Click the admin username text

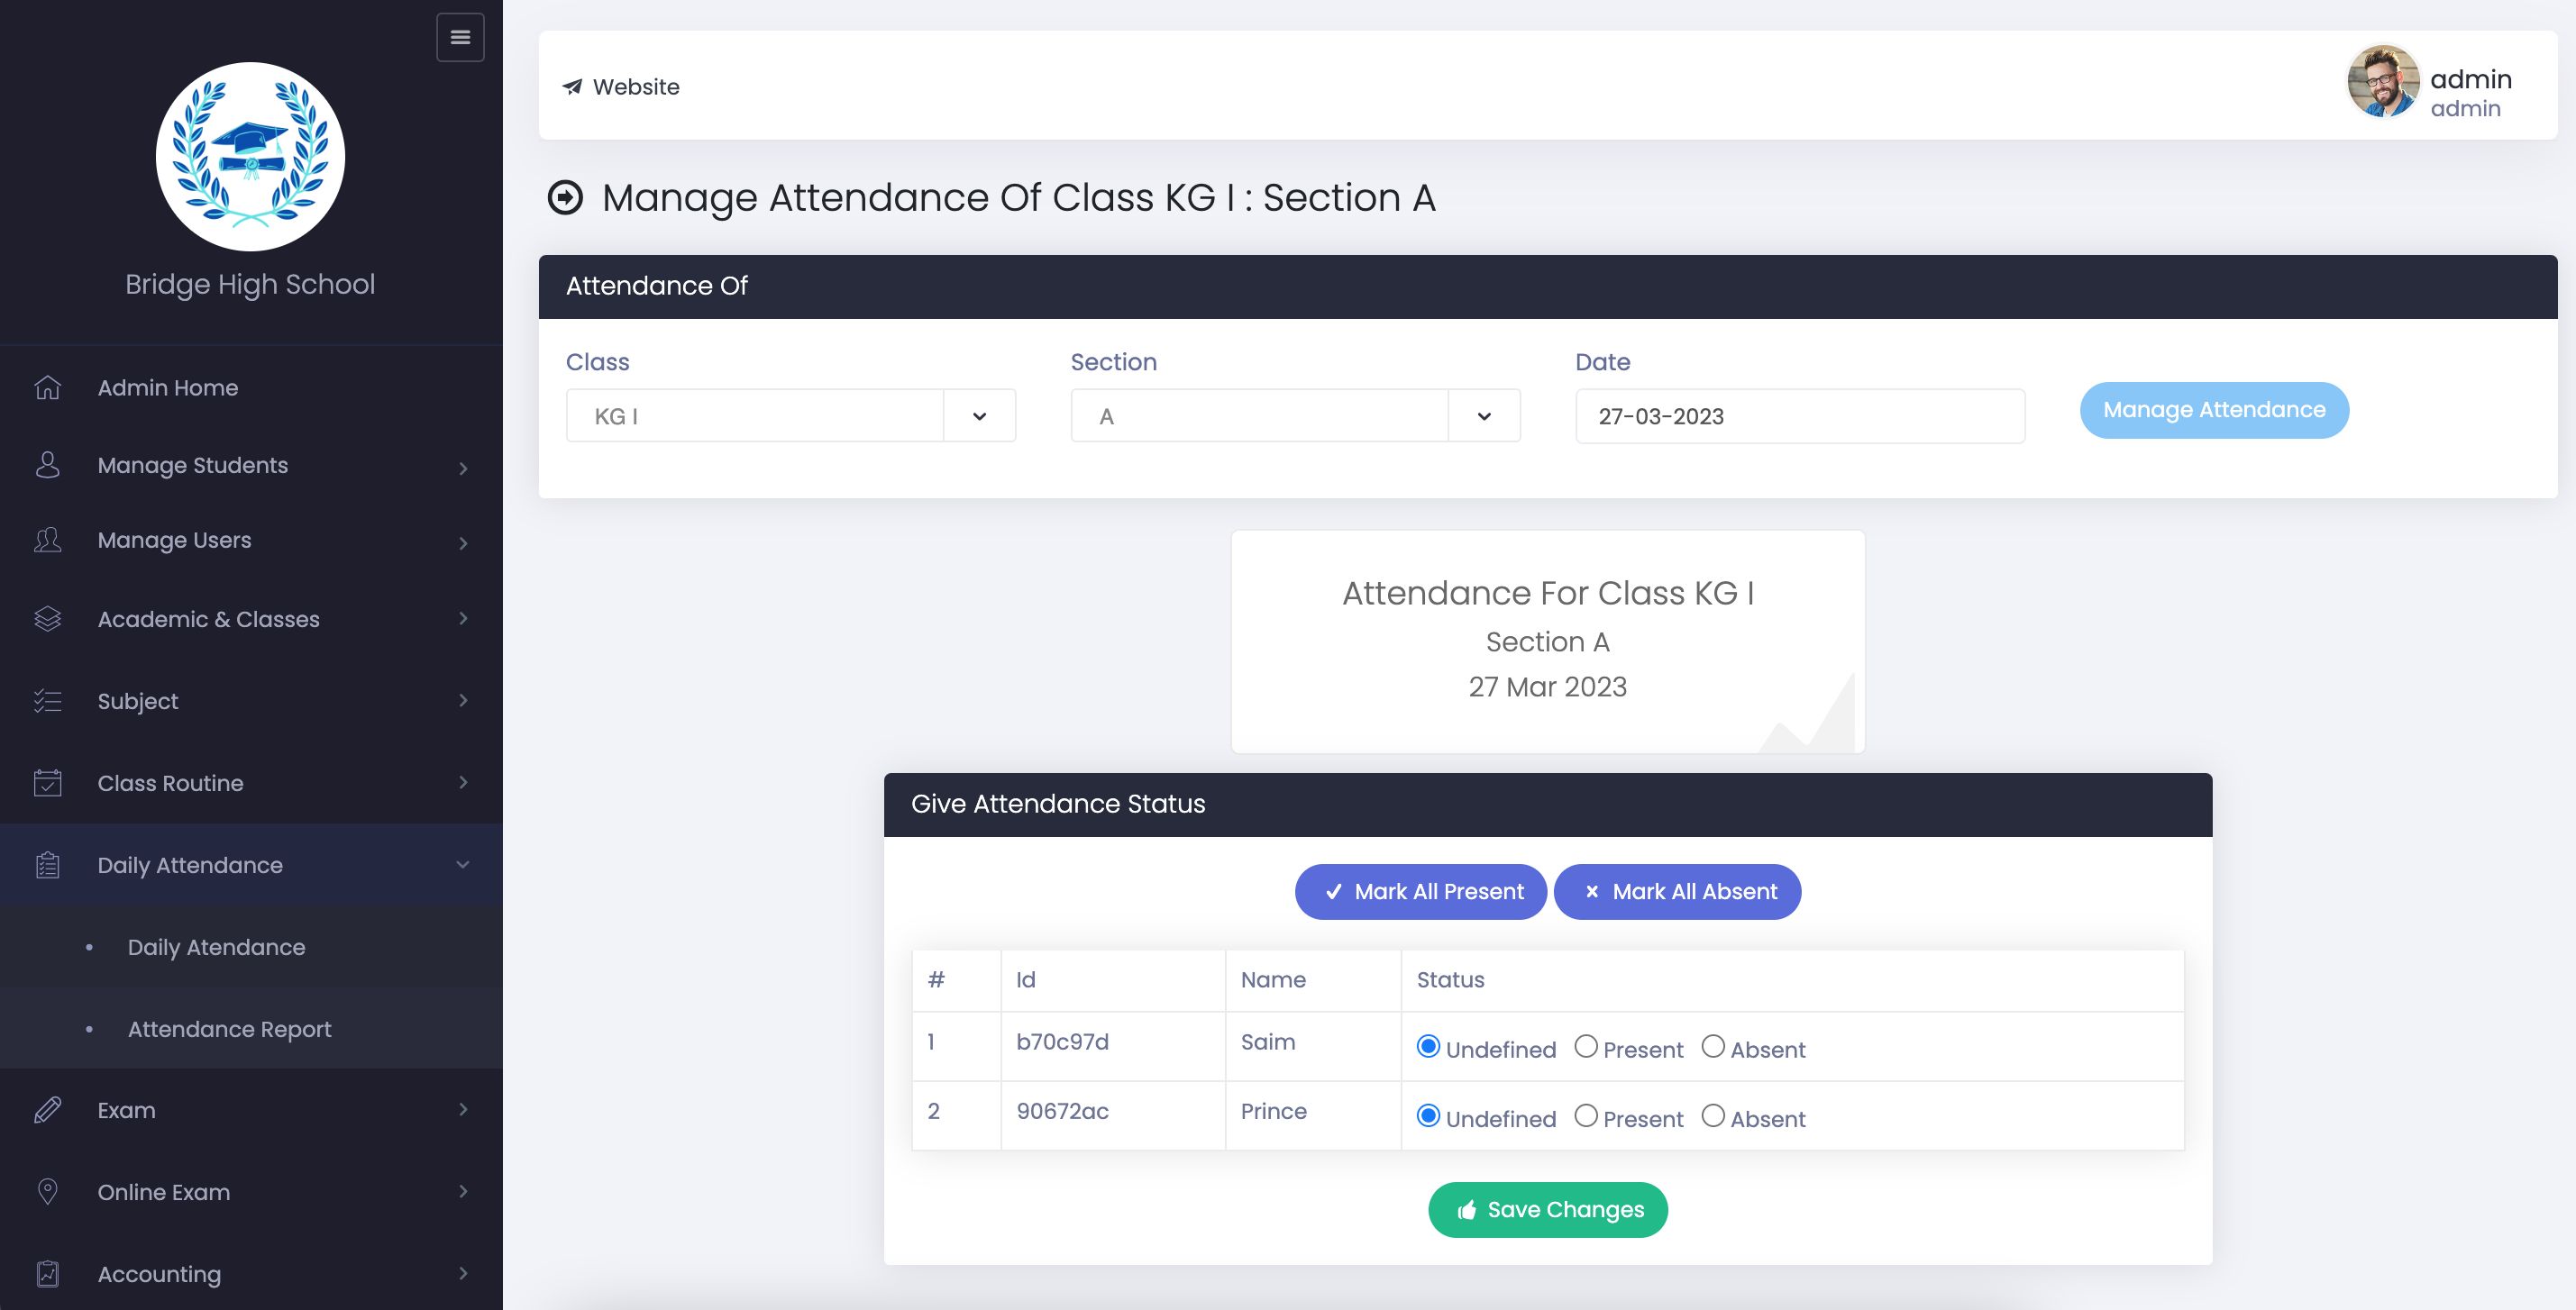pos(2471,79)
